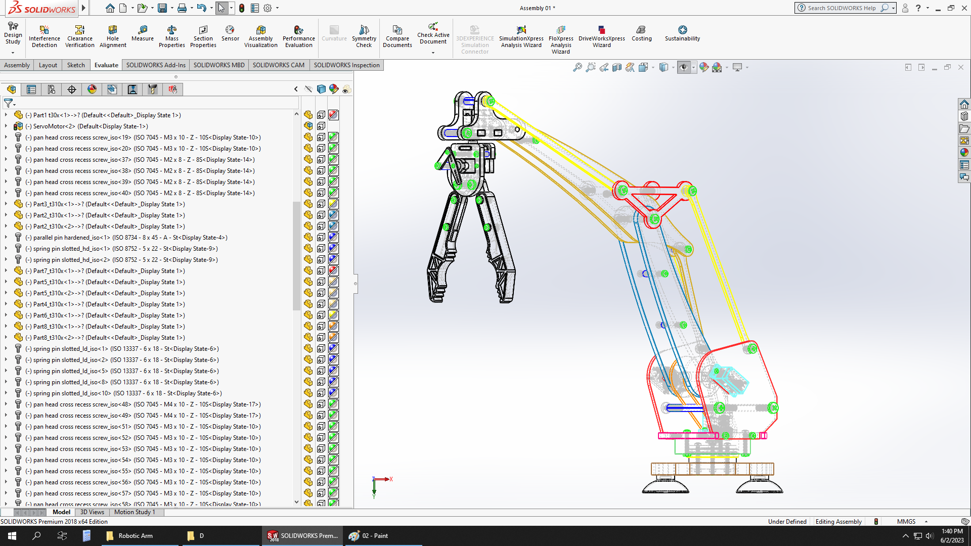Toggle display mode for Part6_t310x<1>
971x546 pixels.
click(x=321, y=315)
